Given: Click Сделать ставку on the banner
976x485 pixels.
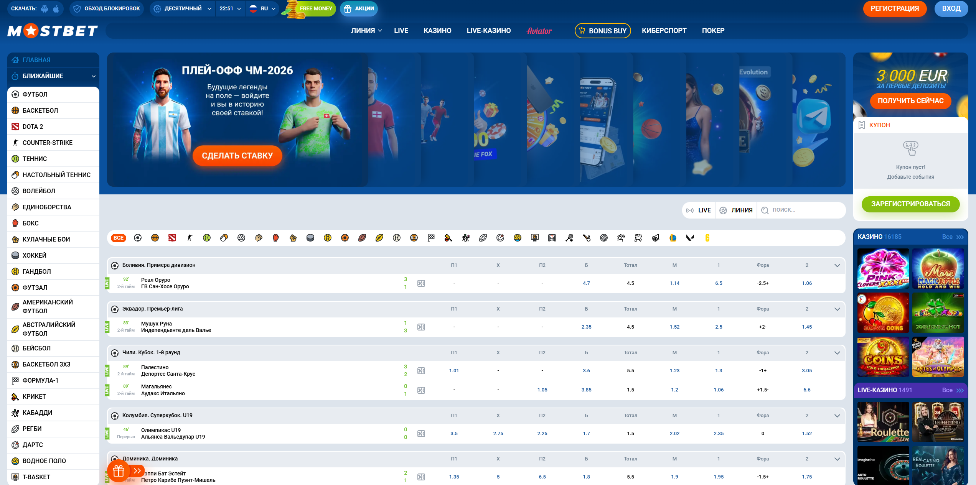Looking at the screenshot, I should coord(237,156).
